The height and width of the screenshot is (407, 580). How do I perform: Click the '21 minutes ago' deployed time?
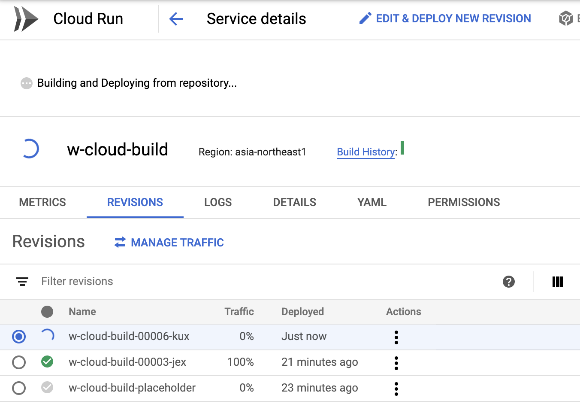(x=320, y=362)
